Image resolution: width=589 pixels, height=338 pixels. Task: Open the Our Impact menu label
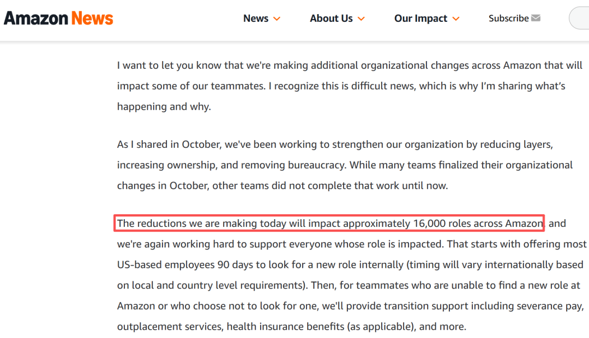[422, 19]
